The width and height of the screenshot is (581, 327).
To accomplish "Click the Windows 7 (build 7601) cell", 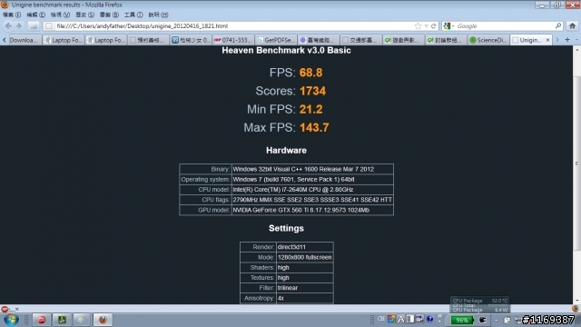I will click(312, 180).
